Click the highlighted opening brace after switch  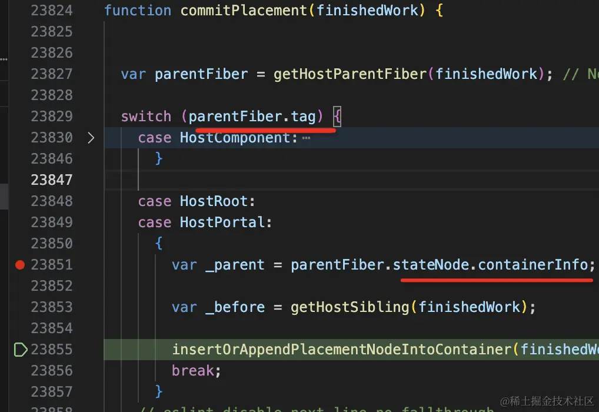[337, 116]
